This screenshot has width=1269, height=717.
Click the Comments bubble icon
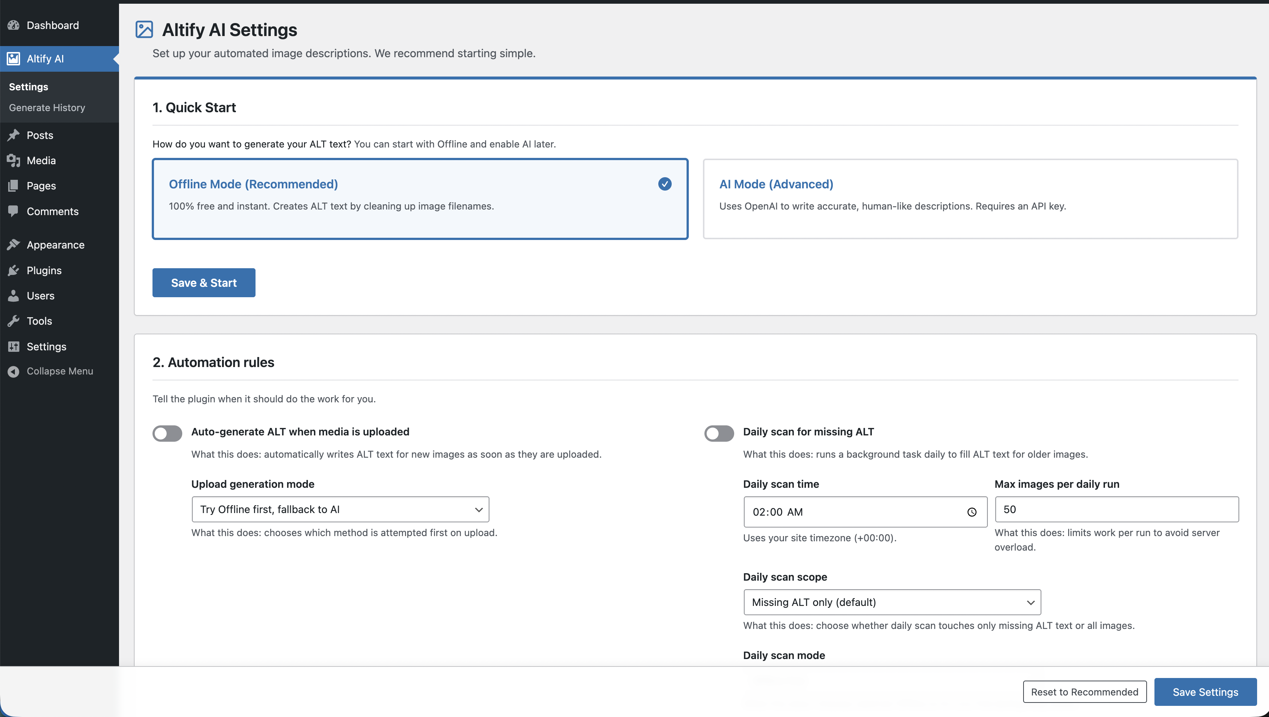[13, 211]
